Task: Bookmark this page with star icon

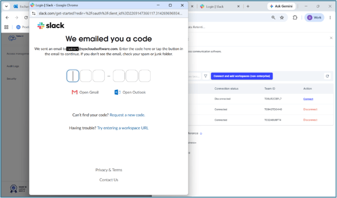Action: point(282,18)
